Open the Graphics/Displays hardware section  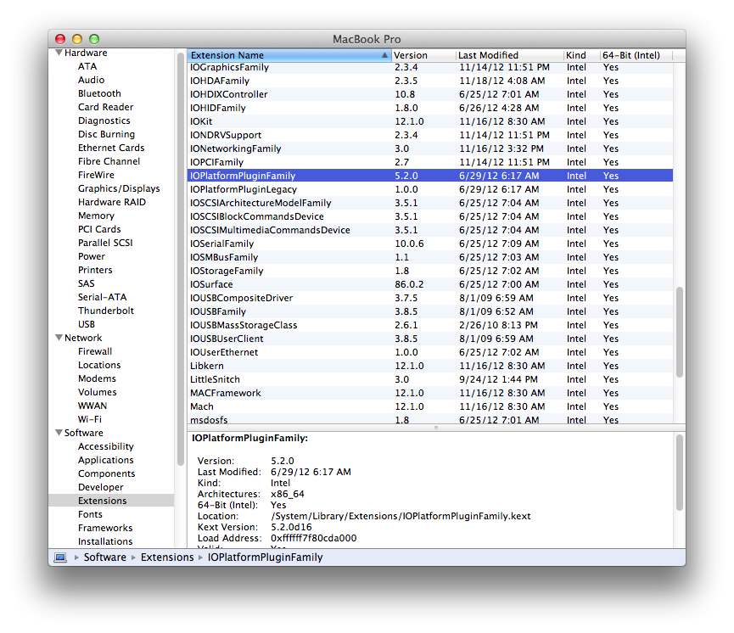(119, 188)
